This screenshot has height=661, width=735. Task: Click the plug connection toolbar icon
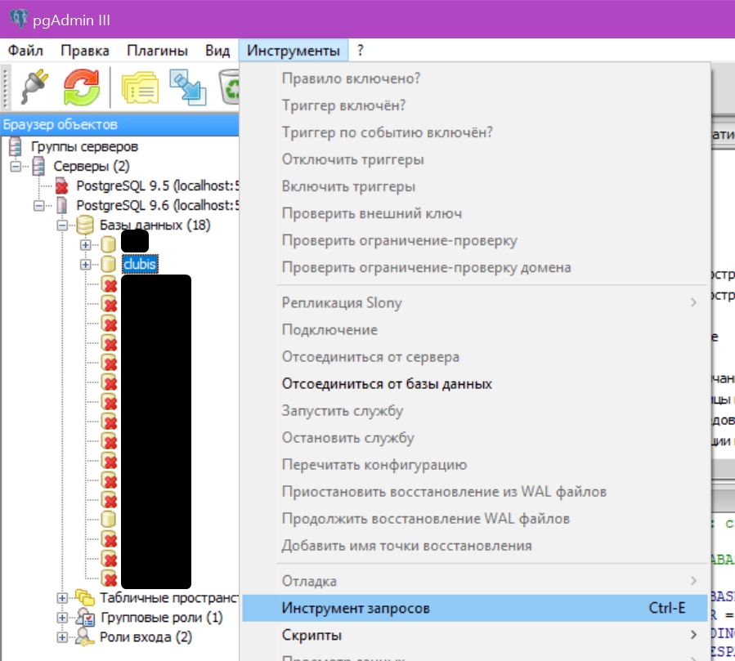[35, 87]
